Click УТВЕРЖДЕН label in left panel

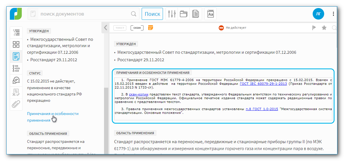coord(39,31)
